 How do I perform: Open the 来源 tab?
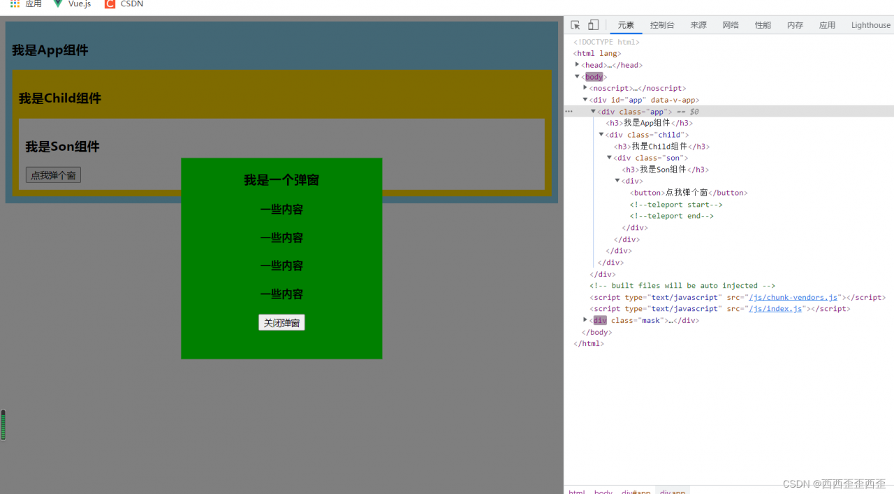[x=698, y=25]
